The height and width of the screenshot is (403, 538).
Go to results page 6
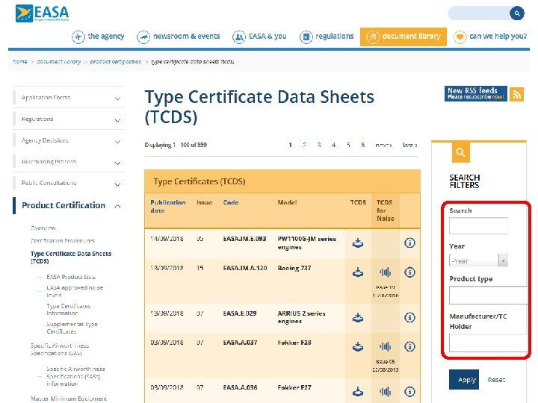362,145
